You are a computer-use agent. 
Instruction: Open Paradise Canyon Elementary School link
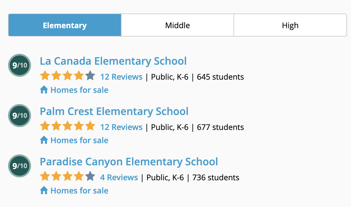click(129, 162)
